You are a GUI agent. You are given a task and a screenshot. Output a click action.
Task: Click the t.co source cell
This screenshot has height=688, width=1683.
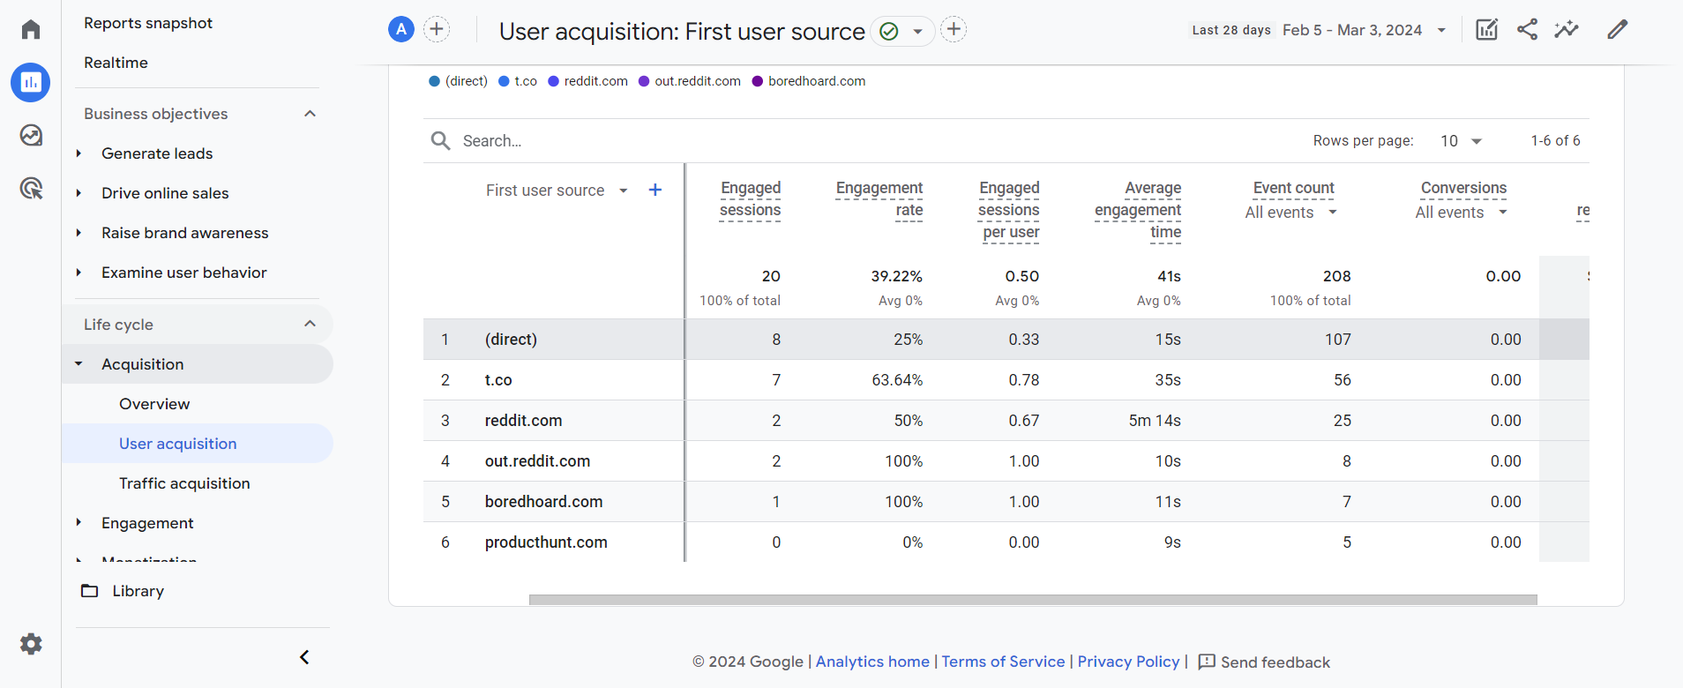point(498,380)
